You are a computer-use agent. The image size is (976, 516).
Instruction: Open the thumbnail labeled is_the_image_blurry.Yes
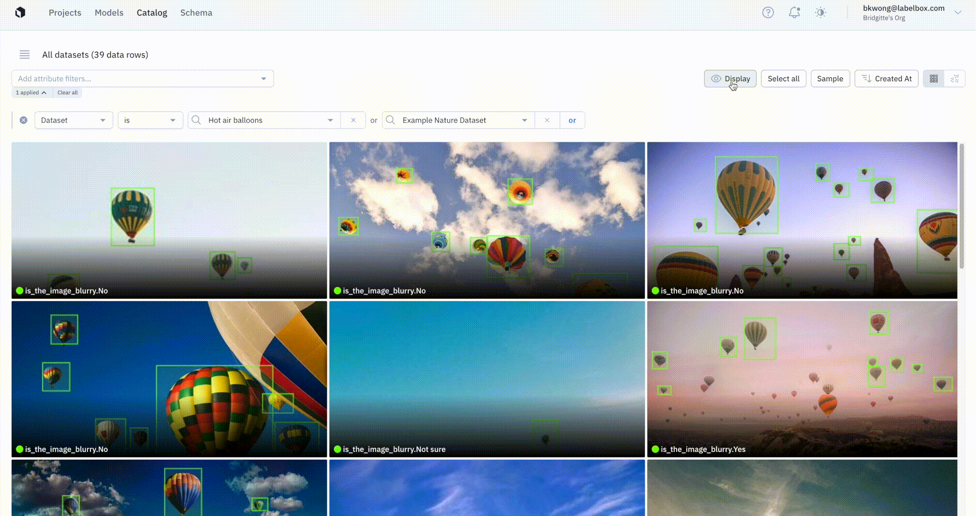pyautogui.click(x=802, y=379)
